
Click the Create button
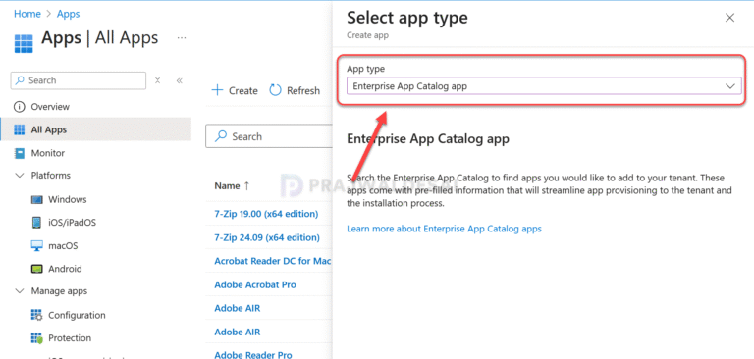click(x=235, y=90)
